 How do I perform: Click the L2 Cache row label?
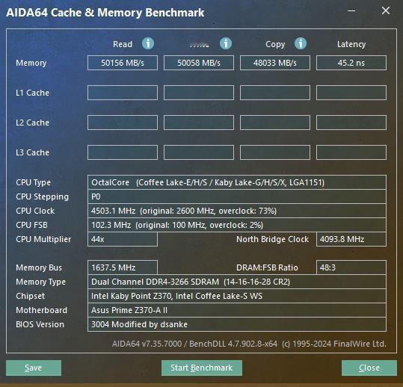pos(32,123)
